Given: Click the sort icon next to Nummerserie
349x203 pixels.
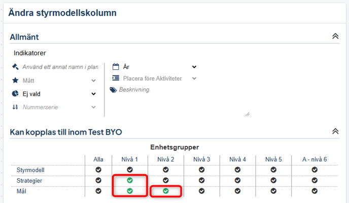Looking at the screenshot, I should pos(15,107).
